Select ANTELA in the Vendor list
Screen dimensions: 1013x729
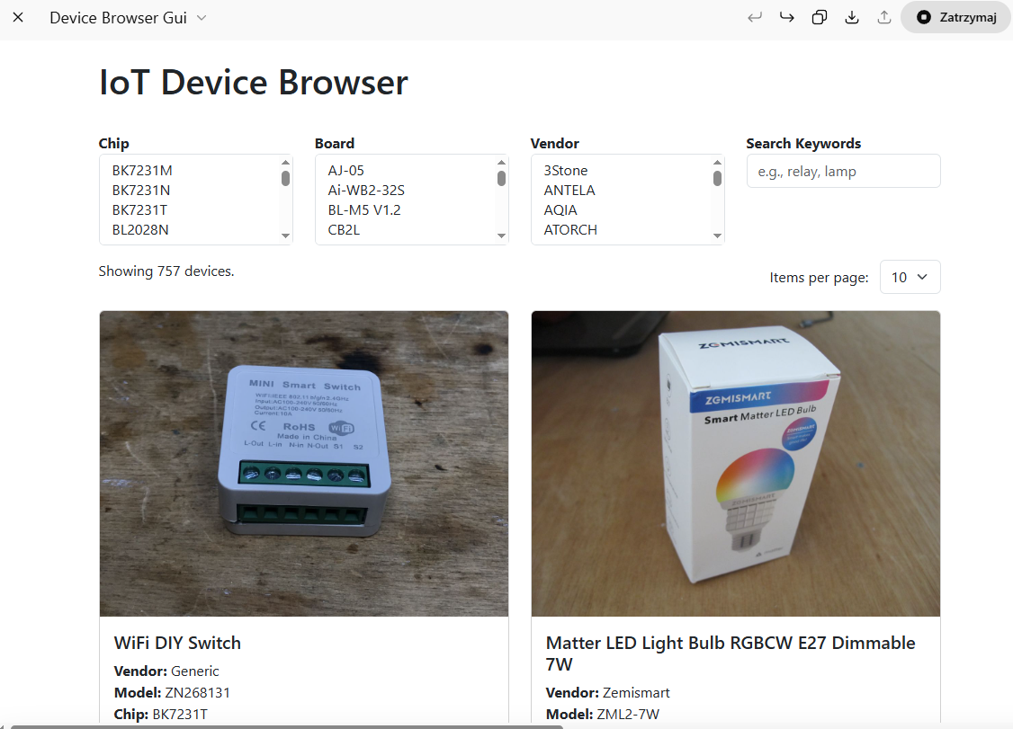(x=569, y=191)
